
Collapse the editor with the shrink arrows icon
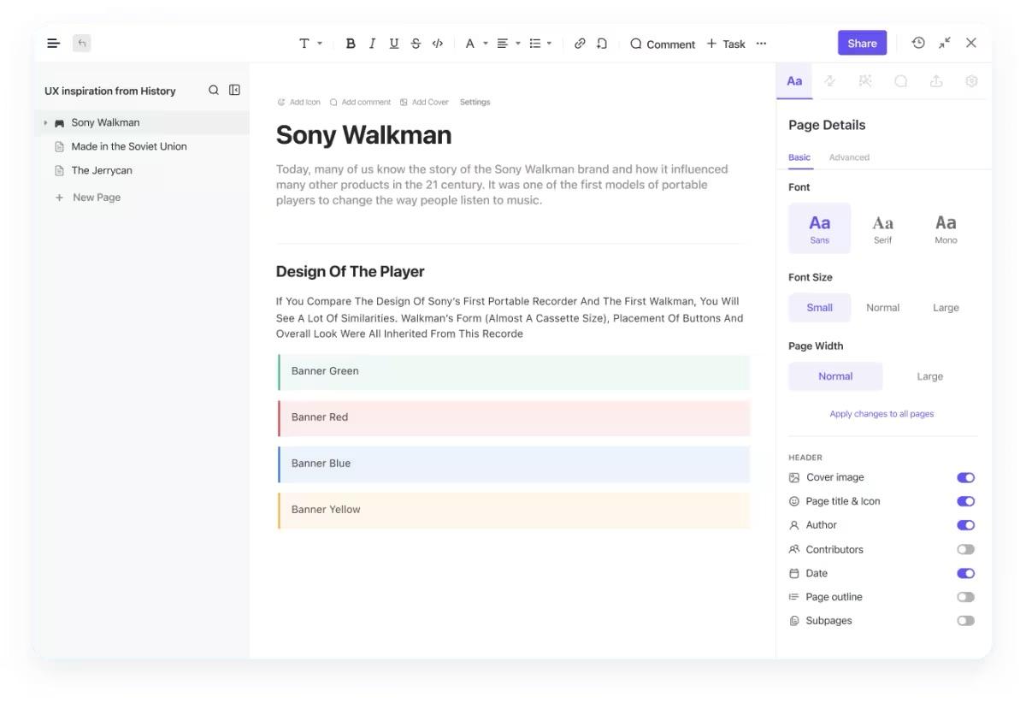coord(945,43)
